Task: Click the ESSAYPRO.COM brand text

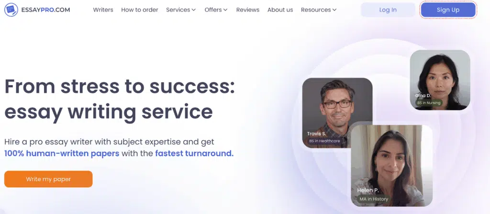Action: pos(45,10)
